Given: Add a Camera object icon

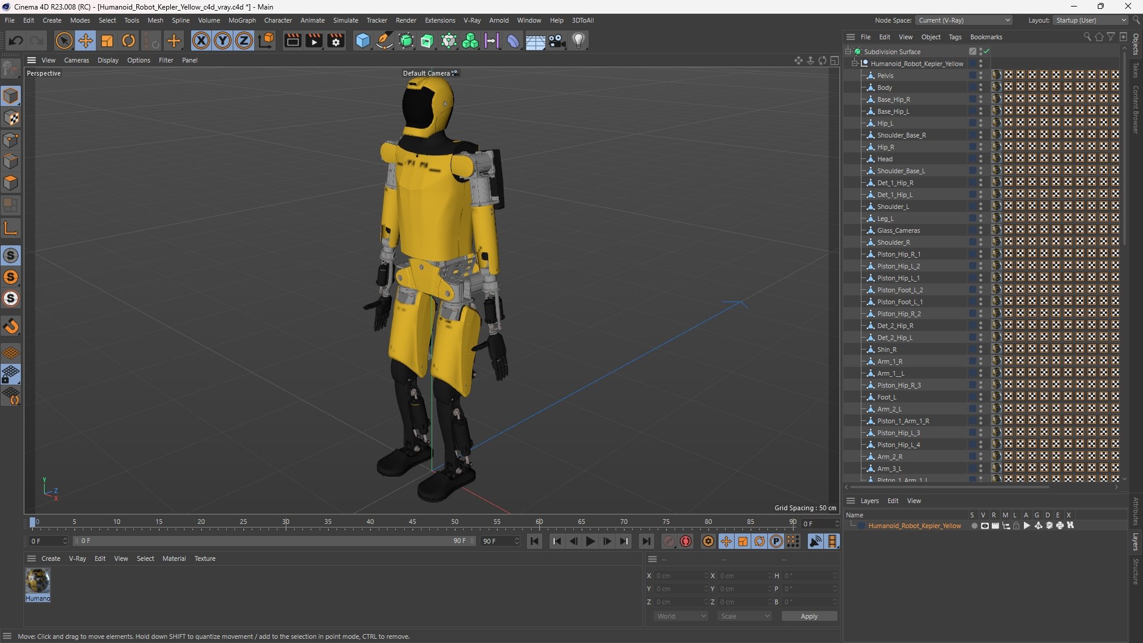Looking at the screenshot, I should click(x=557, y=40).
